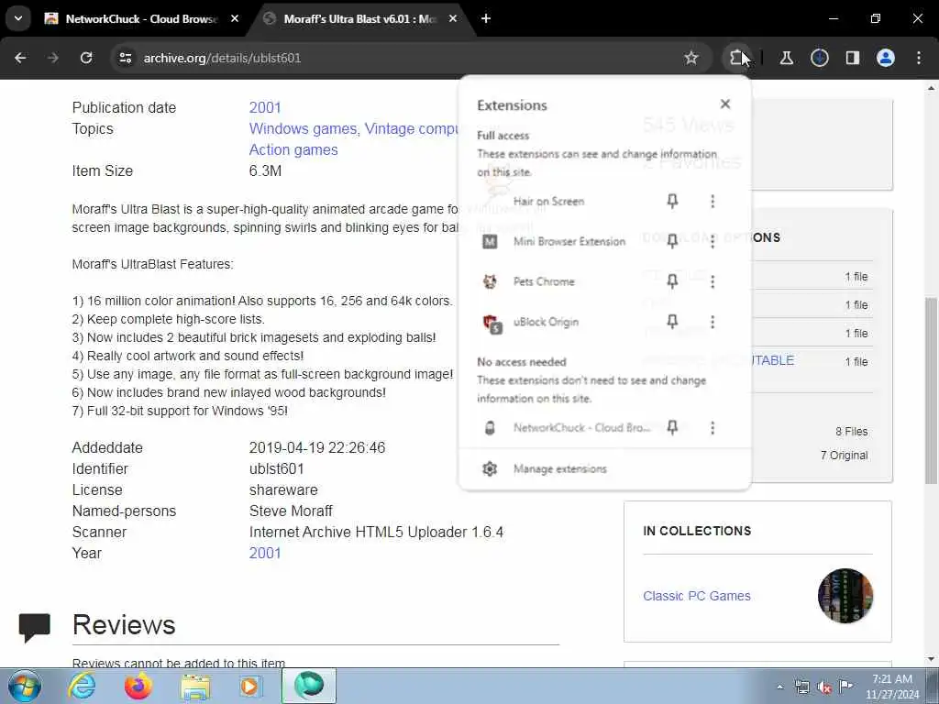Open the network tray icon
This screenshot has width=939, height=704.
click(801, 687)
